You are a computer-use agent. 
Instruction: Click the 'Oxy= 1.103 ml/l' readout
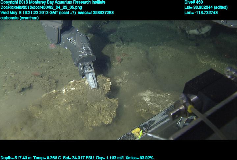tap(110, 158)
